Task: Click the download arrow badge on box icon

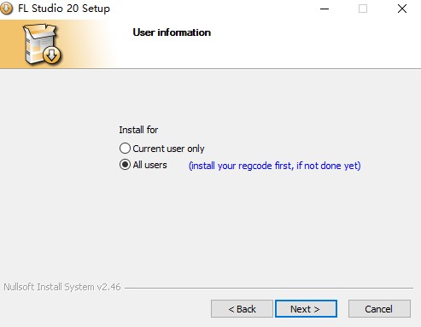Action: point(52,55)
